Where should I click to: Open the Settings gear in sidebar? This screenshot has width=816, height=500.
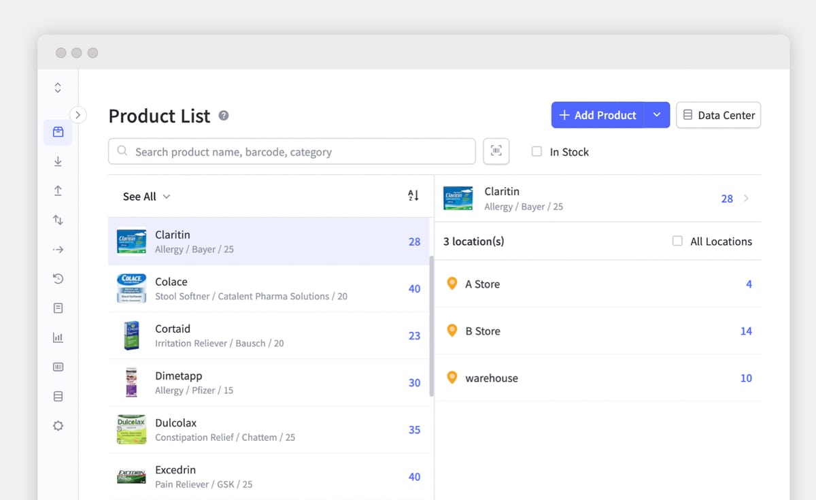click(58, 425)
